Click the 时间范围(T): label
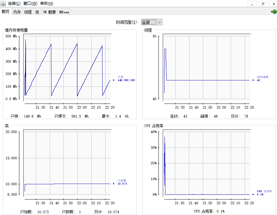This screenshot has height=215, width=277. pyautogui.click(x=127, y=22)
